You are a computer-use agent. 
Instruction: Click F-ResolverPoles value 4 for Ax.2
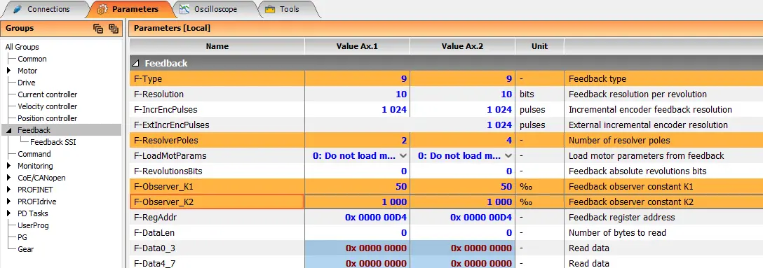pyautogui.click(x=462, y=141)
